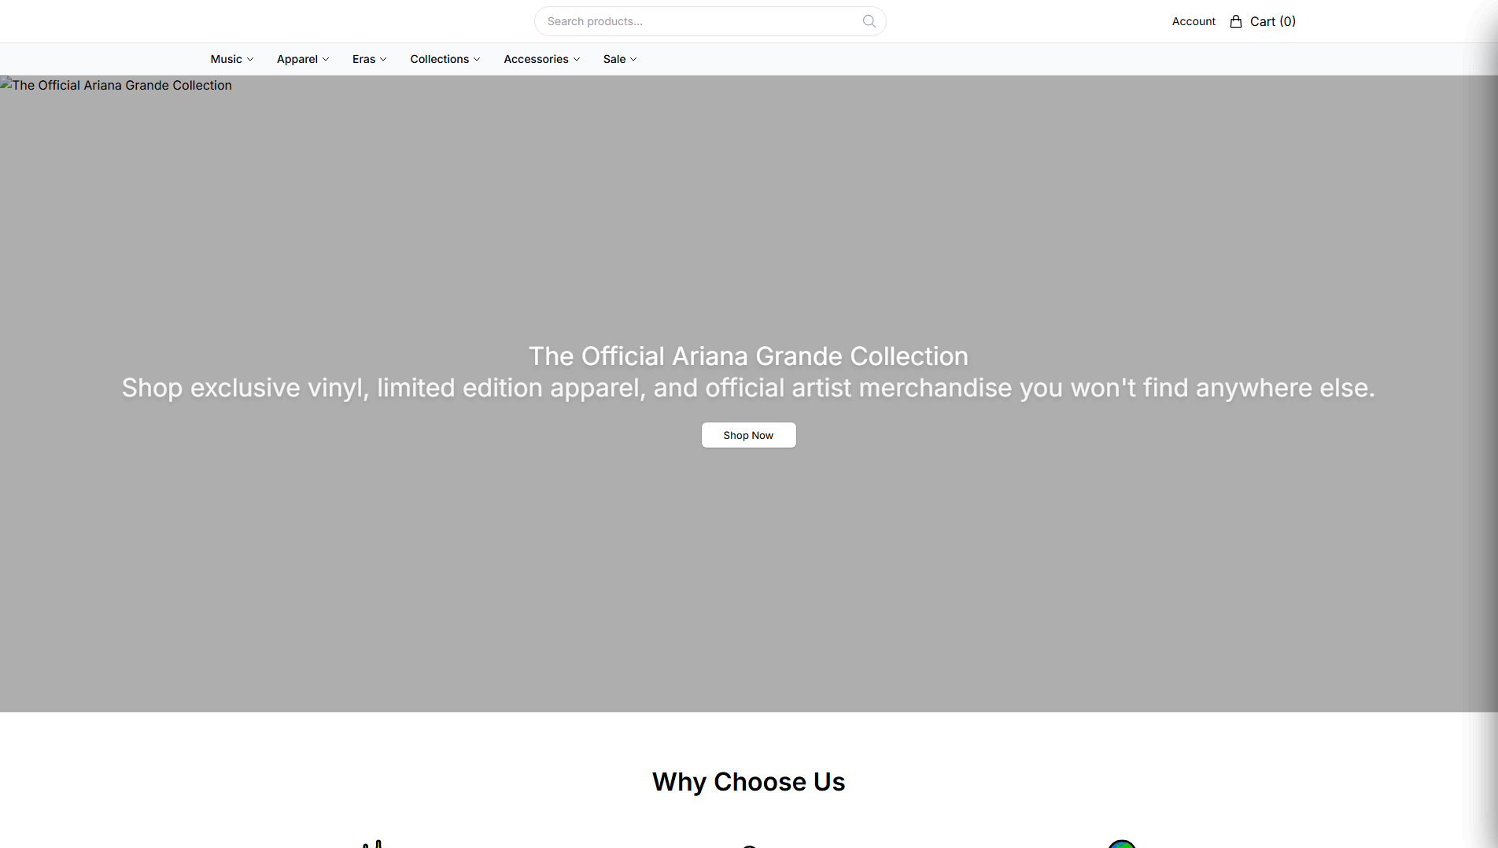Expand the Eras menu
The width and height of the screenshot is (1498, 848).
coord(370,59)
